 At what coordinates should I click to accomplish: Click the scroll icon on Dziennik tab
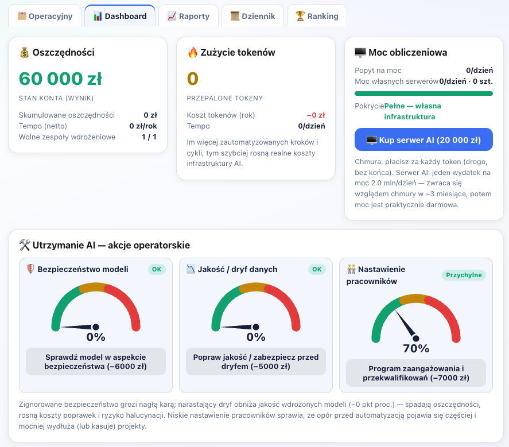(x=235, y=16)
